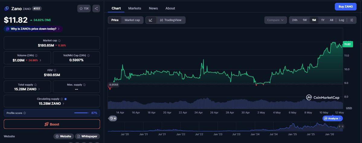Switch to TradingView chart mode
The height and width of the screenshot is (143, 362).
[x=170, y=20]
